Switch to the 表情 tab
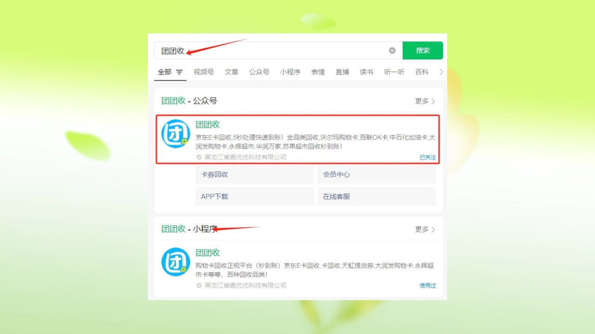 coord(318,72)
